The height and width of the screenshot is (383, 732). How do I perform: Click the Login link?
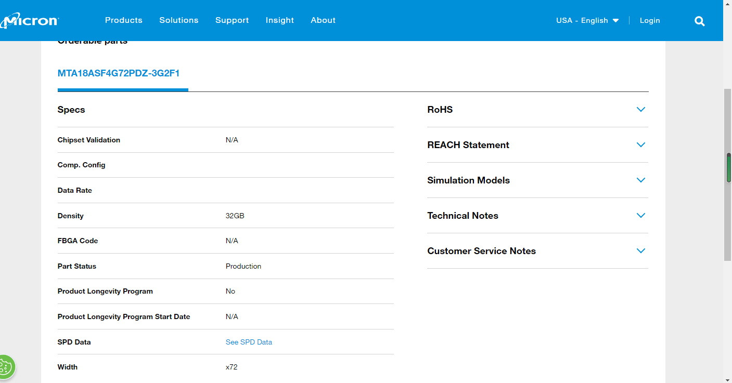click(650, 20)
